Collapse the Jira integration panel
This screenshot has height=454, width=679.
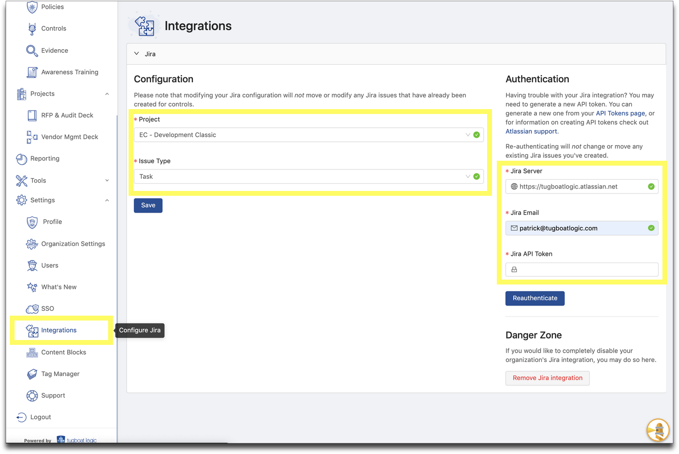pos(137,54)
